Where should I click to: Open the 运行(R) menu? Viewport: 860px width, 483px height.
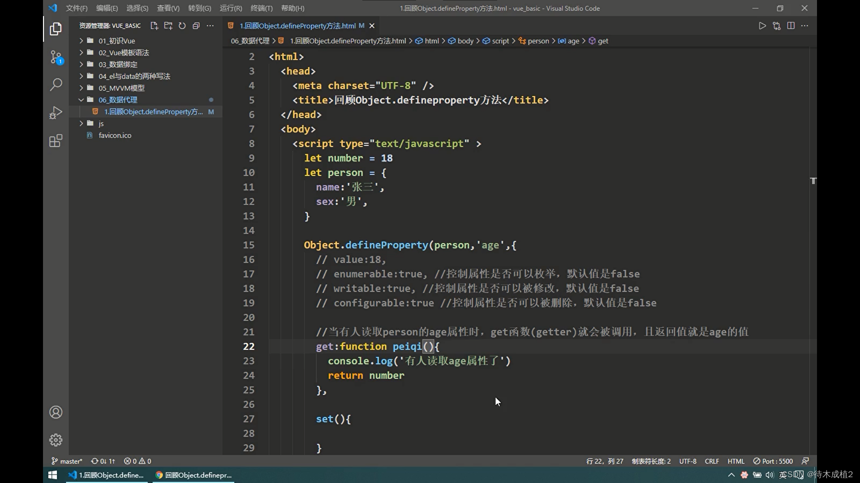pyautogui.click(x=231, y=8)
